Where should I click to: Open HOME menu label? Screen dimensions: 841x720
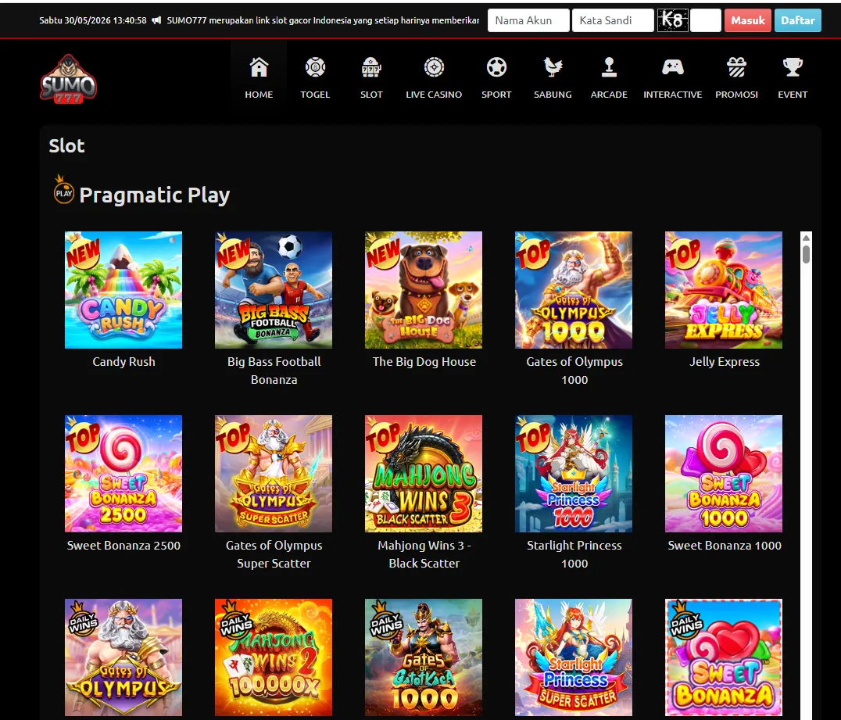(x=259, y=95)
